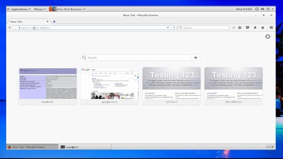The width and height of the screenshot is (283, 159).
Task: Submit the page search with arrow button
Action: pyautogui.click(x=195, y=58)
